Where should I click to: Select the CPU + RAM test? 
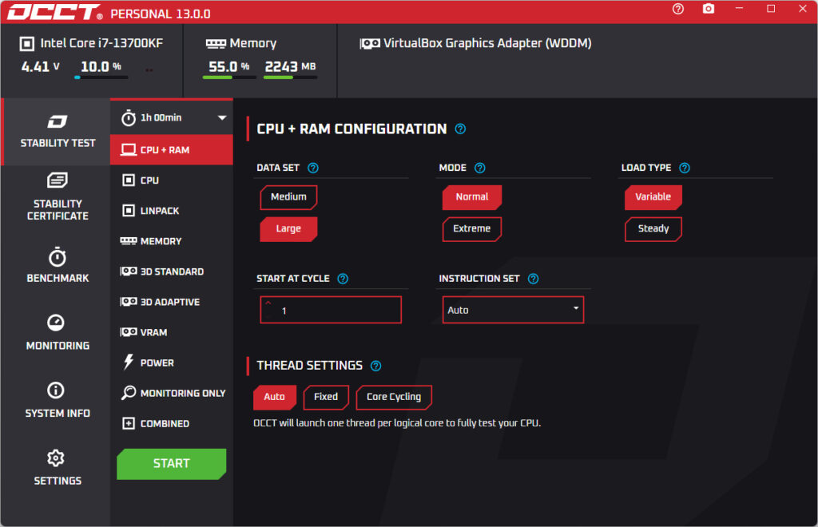(172, 150)
